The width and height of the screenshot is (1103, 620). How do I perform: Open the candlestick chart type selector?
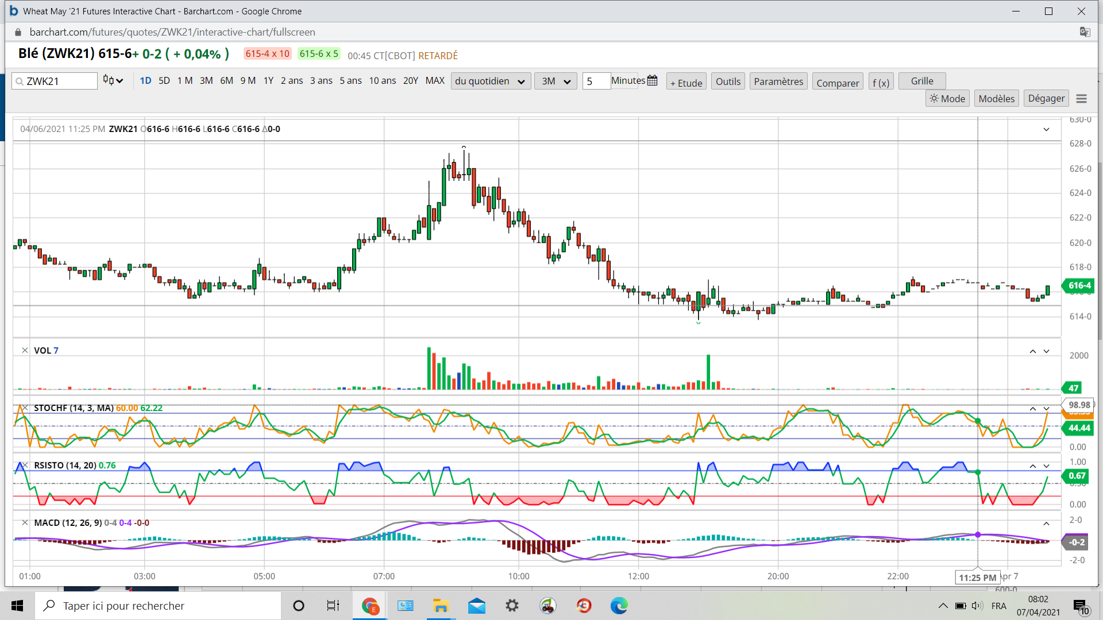(x=113, y=80)
